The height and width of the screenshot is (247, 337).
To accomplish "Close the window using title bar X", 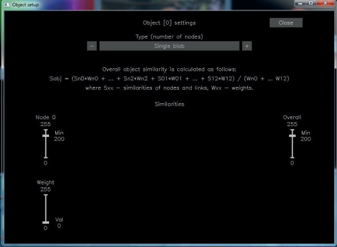I will pos(326,3).
